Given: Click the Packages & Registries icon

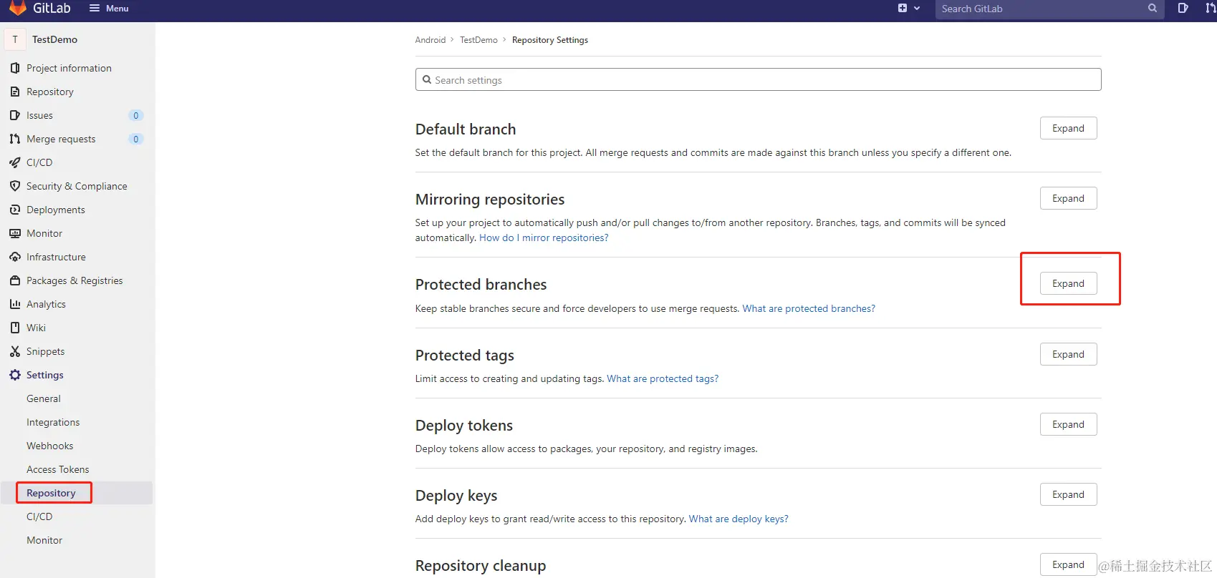Looking at the screenshot, I should [x=15, y=280].
